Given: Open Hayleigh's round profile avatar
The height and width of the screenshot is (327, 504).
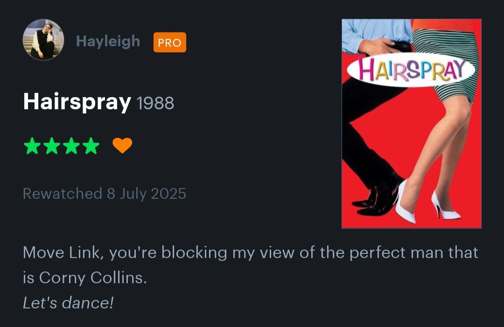Looking at the screenshot, I should click(43, 40).
